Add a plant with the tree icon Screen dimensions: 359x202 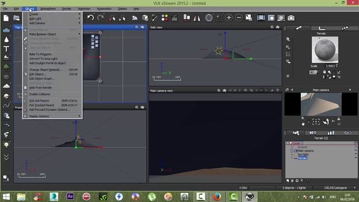click(6, 67)
